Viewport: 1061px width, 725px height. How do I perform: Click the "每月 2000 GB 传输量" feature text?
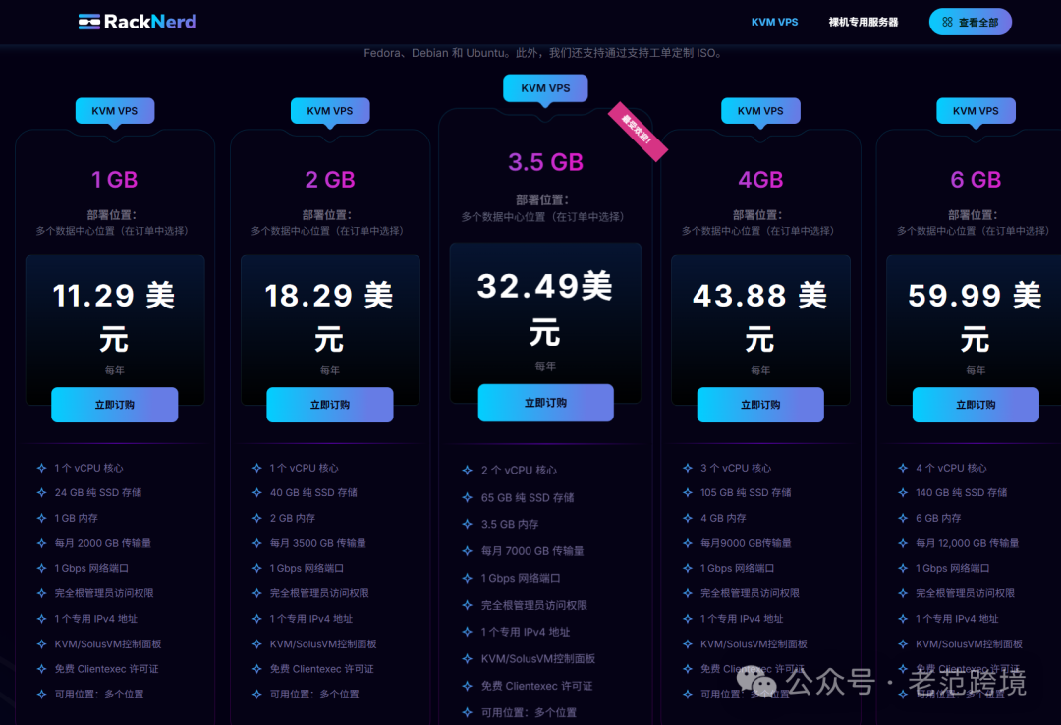coord(103,543)
